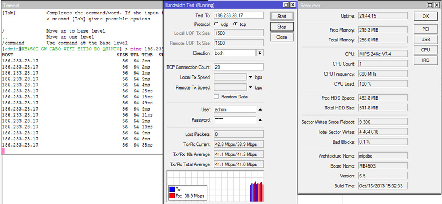Open the Direction dropdown showing both
Viewport: 442px width, 204px height.
[260, 53]
